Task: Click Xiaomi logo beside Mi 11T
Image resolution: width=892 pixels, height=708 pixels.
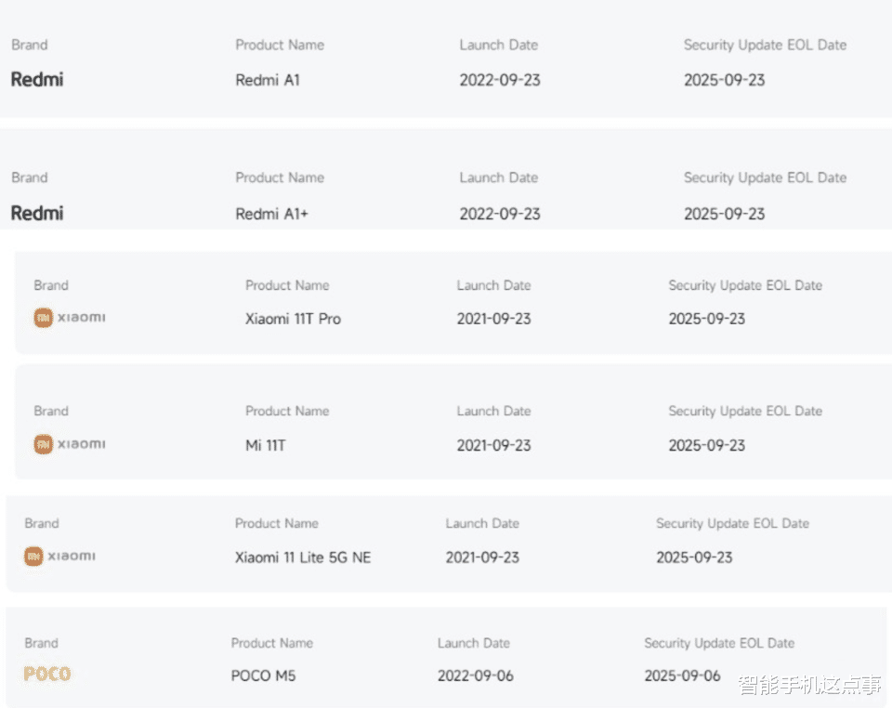Action: coord(70,444)
